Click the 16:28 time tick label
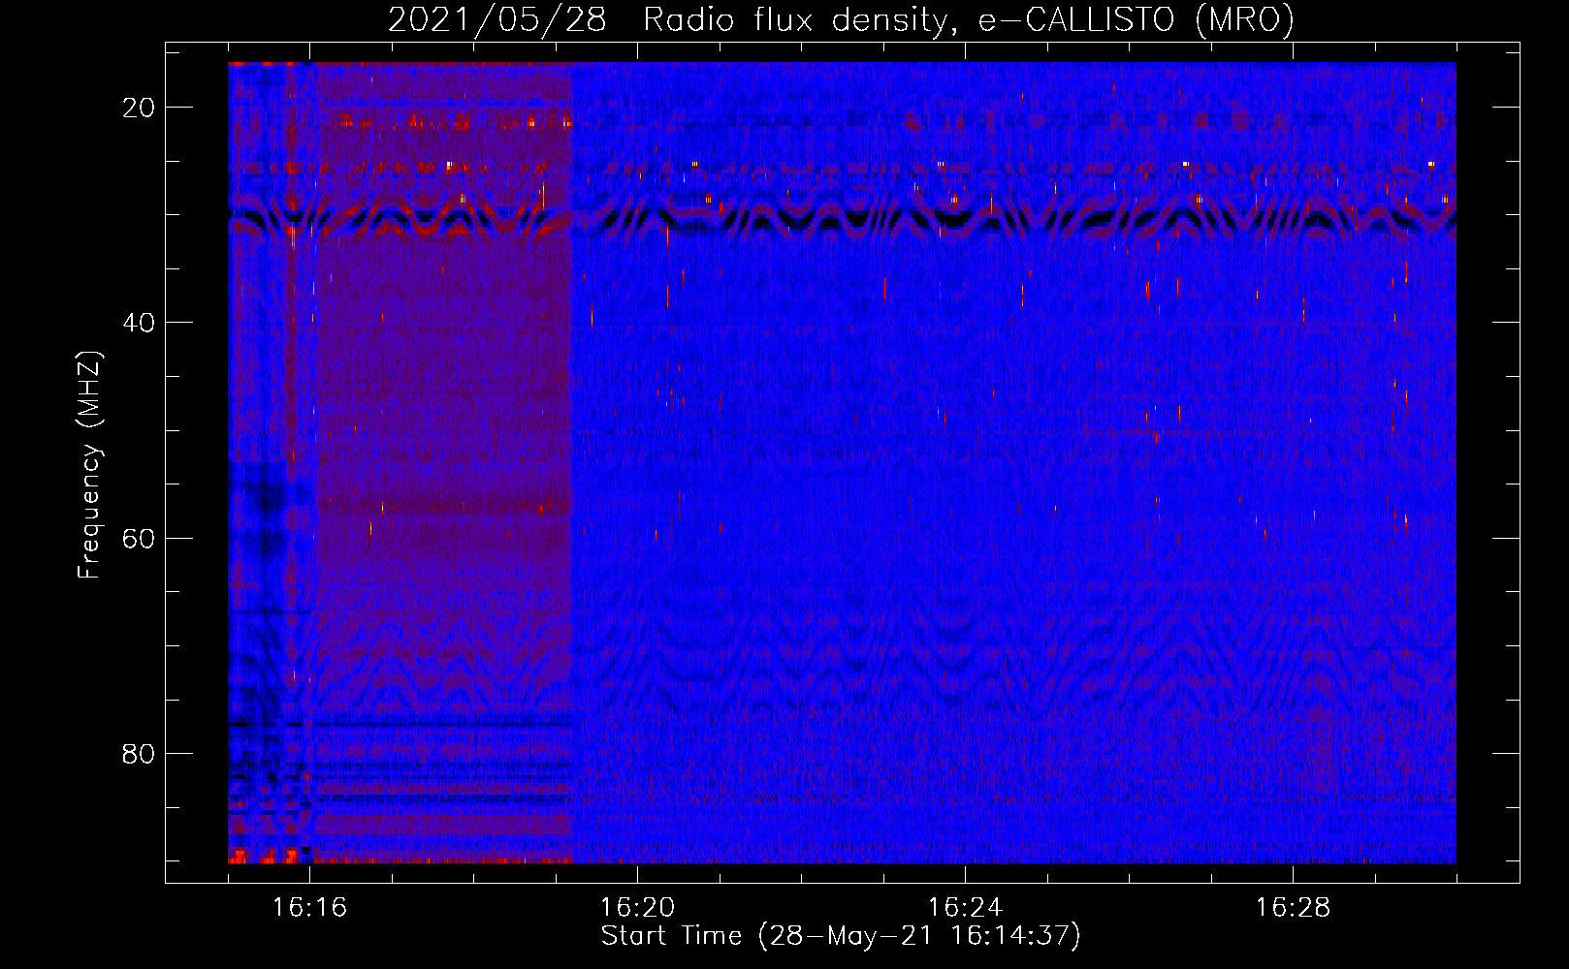1569x969 pixels. (x=1293, y=907)
